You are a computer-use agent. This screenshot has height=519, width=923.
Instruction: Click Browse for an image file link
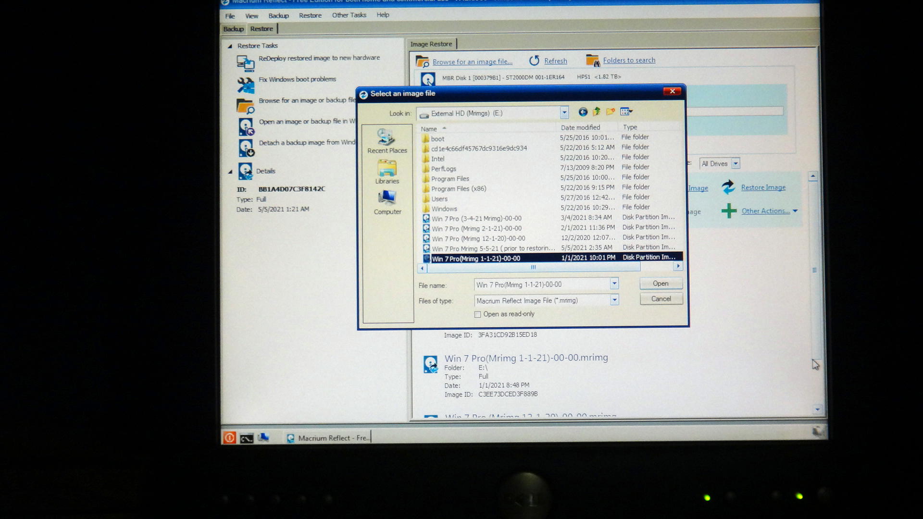(x=473, y=62)
